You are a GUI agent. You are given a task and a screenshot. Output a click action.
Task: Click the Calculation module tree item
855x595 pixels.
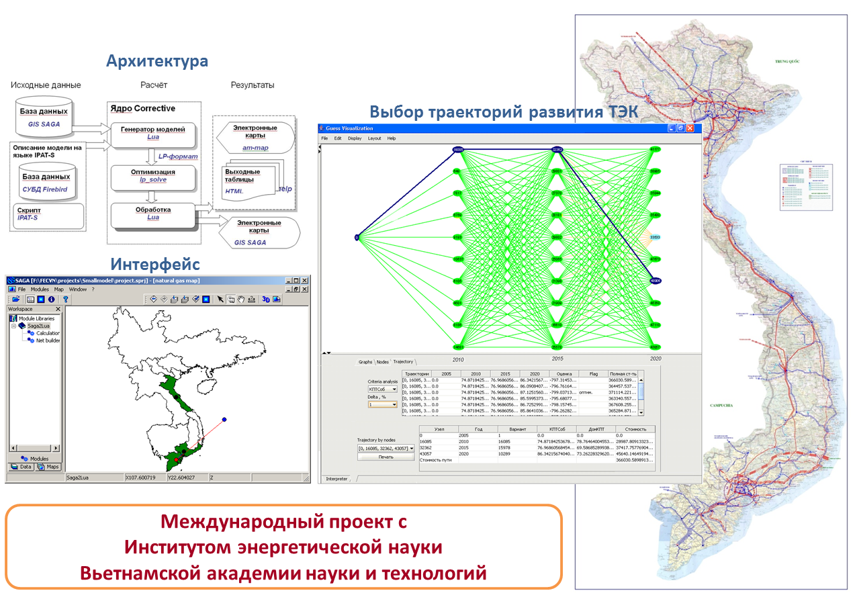click(47, 333)
